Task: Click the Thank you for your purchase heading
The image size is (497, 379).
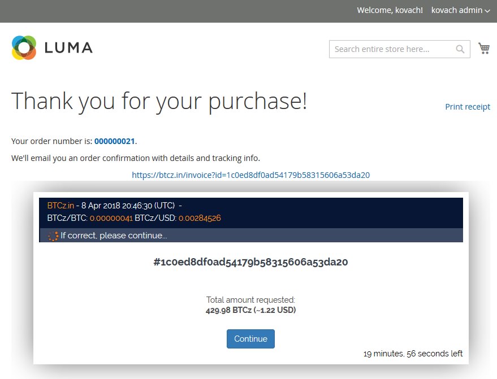Action: [x=159, y=101]
